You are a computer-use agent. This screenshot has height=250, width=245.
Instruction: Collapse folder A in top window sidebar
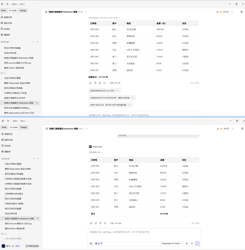pyautogui.click(x=3, y=73)
